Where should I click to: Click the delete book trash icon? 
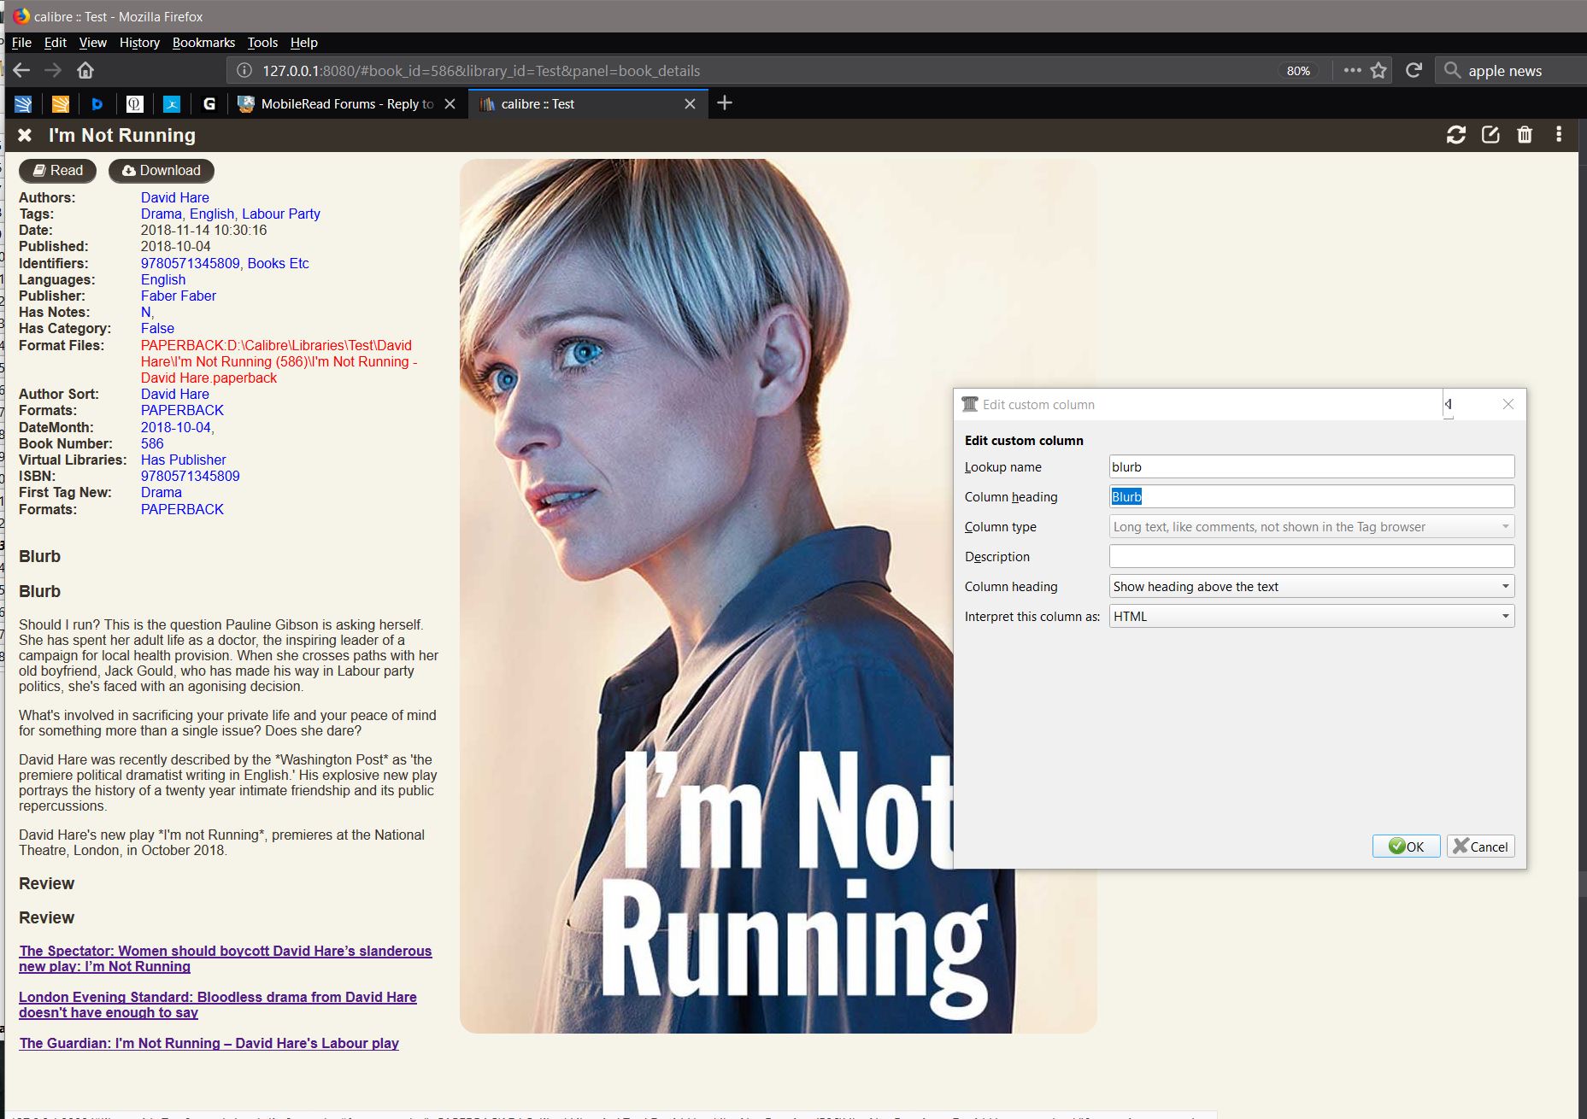[x=1525, y=135]
